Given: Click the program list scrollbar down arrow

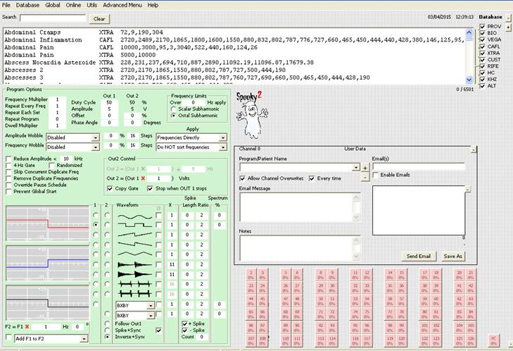Looking at the screenshot, I should (x=469, y=80).
